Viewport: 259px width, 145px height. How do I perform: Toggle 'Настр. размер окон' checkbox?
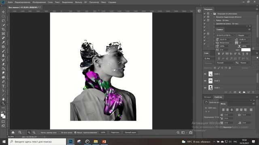coord(39,133)
